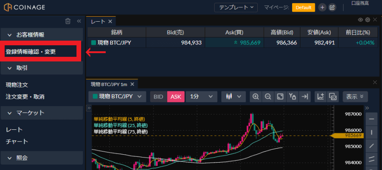The width and height of the screenshot is (382, 170).
Task: Open チャート in the sidebar menu
Action: click(17, 141)
